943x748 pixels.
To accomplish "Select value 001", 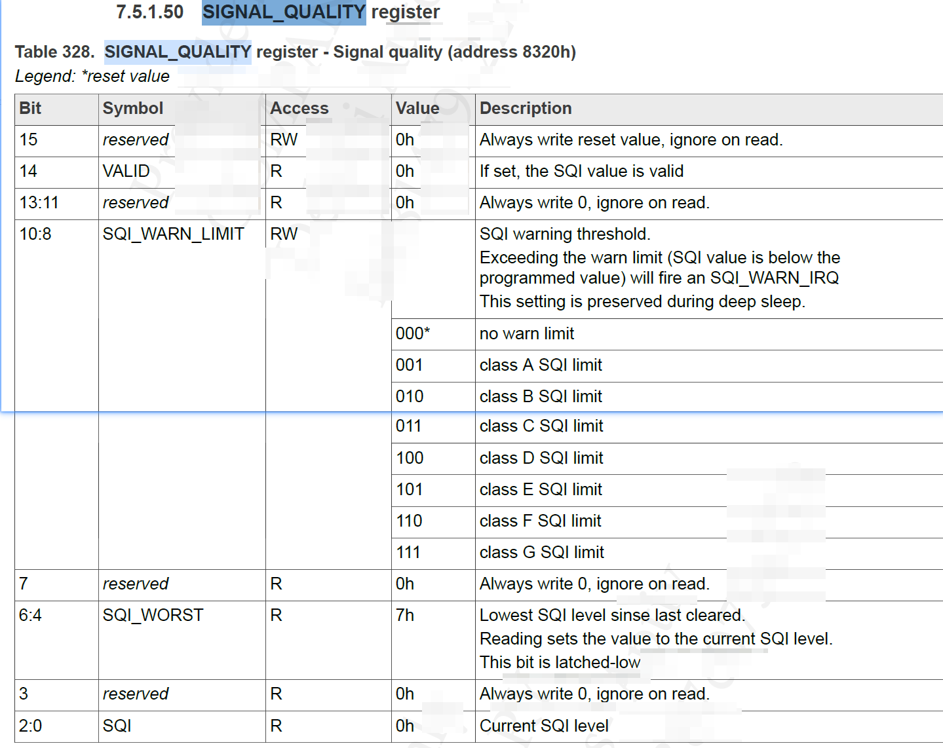I will [x=410, y=365].
